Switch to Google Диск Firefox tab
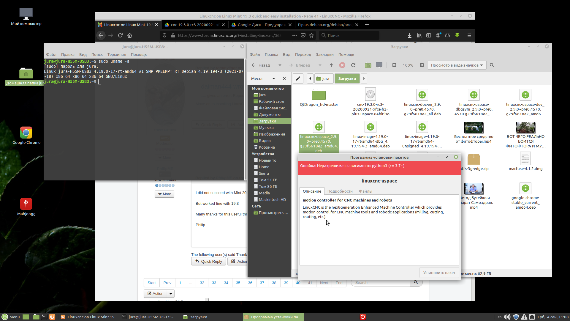570x321 pixels. [x=261, y=25]
